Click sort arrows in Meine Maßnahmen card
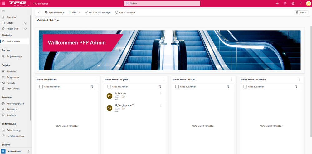The width and height of the screenshot is (312, 154). click(92, 87)
